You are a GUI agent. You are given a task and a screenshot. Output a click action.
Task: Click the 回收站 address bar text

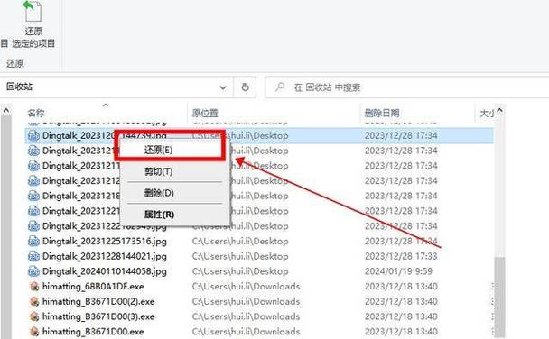19,87
